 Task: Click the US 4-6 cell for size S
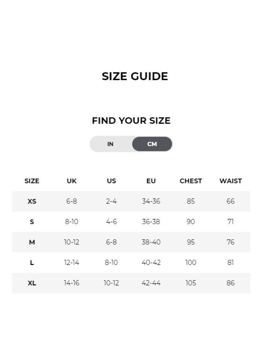pos(111,222)
